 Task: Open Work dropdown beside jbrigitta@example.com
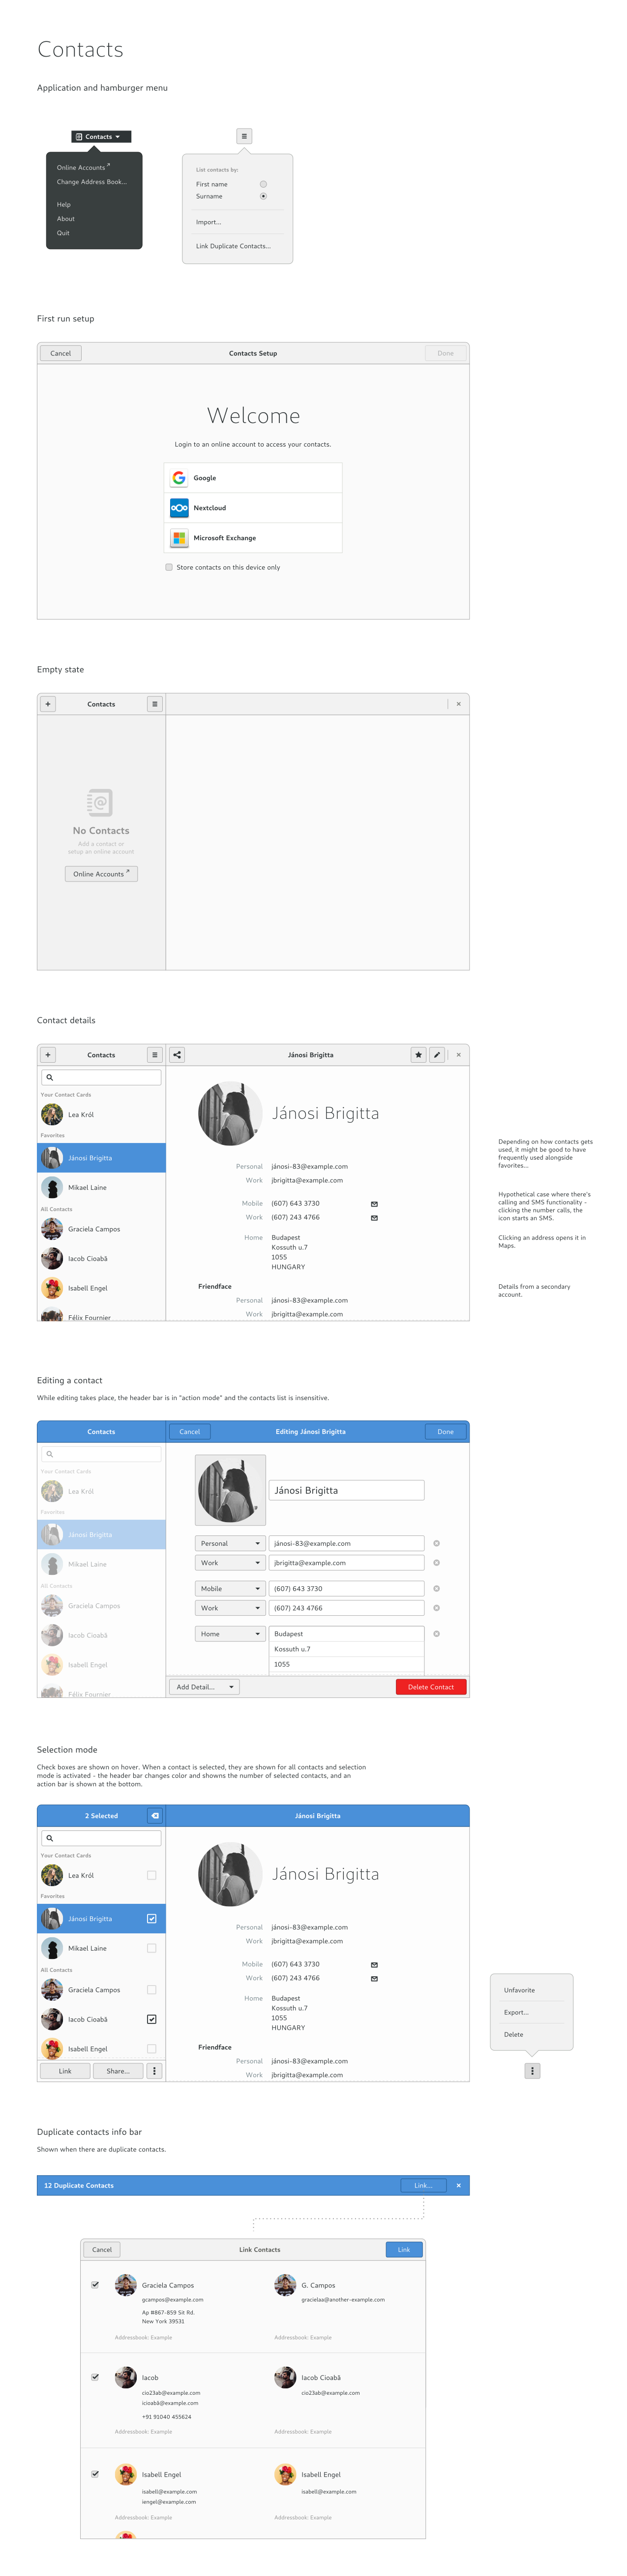click(231, 1563)
